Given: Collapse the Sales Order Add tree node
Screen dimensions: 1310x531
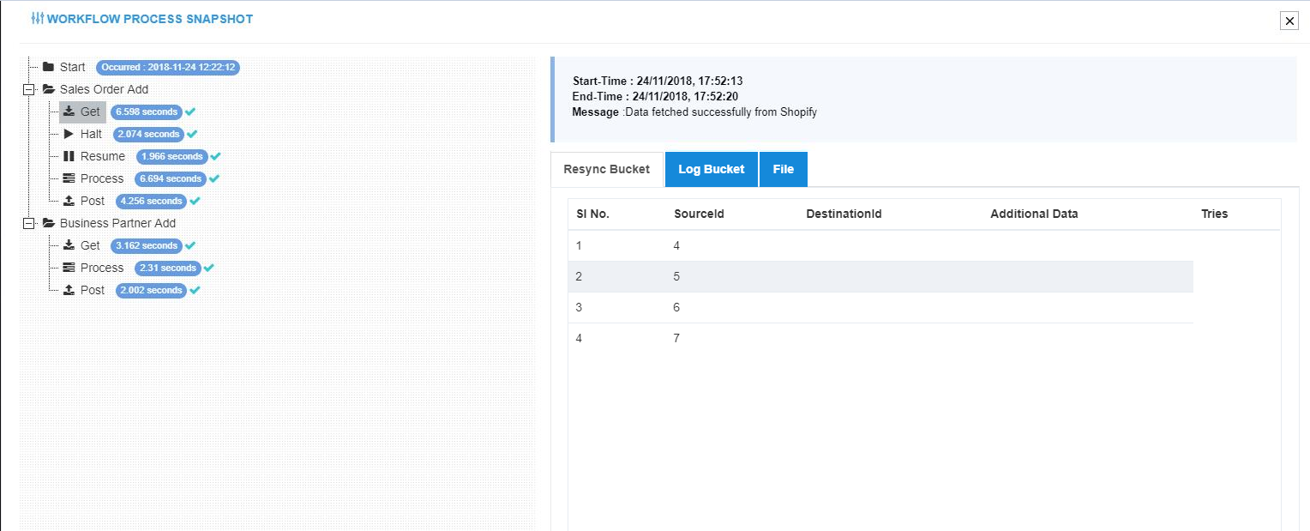Looking at the screenshot, I should pyautogui.click(x=28, y=90).
